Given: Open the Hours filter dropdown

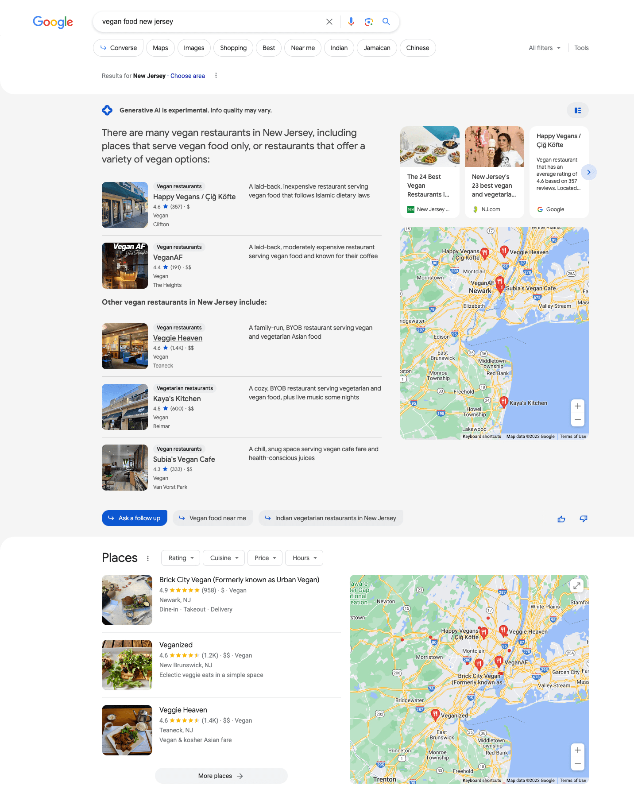Looking at the screenshot, I should point(304,558).
